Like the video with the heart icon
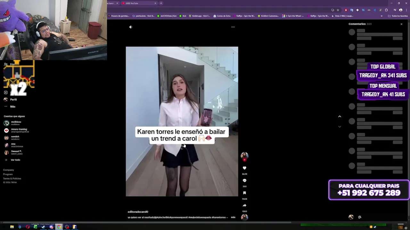The width and height of the screenshot is (410, 230). click(x=244, y=168)
